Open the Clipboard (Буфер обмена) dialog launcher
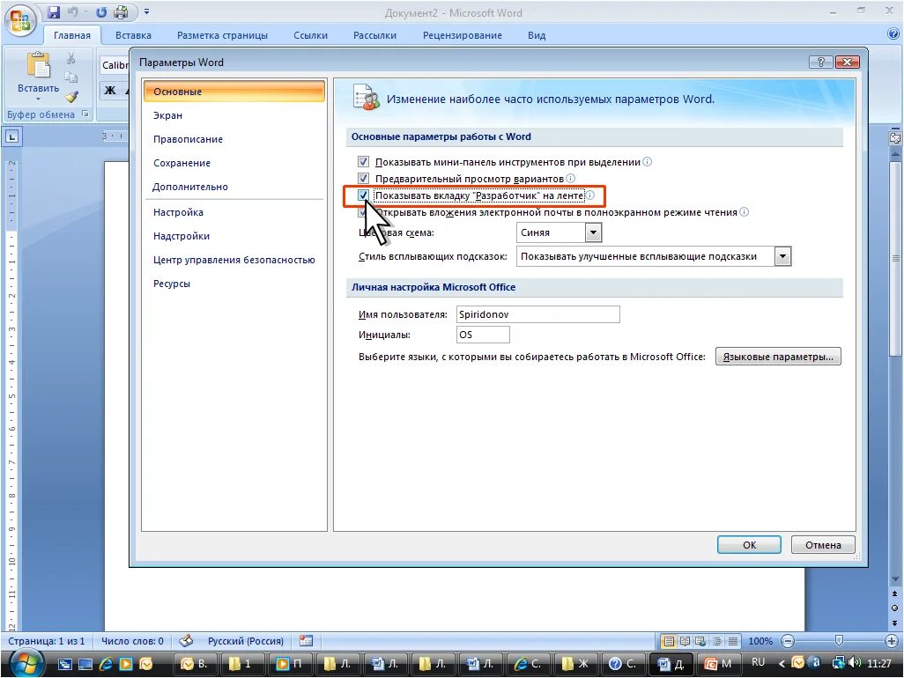Viewport: 904px width, 678px height. tap(85, 114)
